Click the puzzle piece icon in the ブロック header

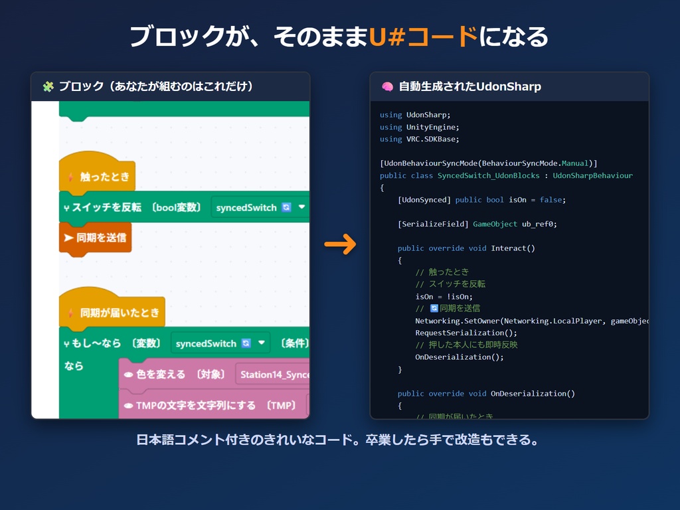pyautogui.click(x=48, y=87)
